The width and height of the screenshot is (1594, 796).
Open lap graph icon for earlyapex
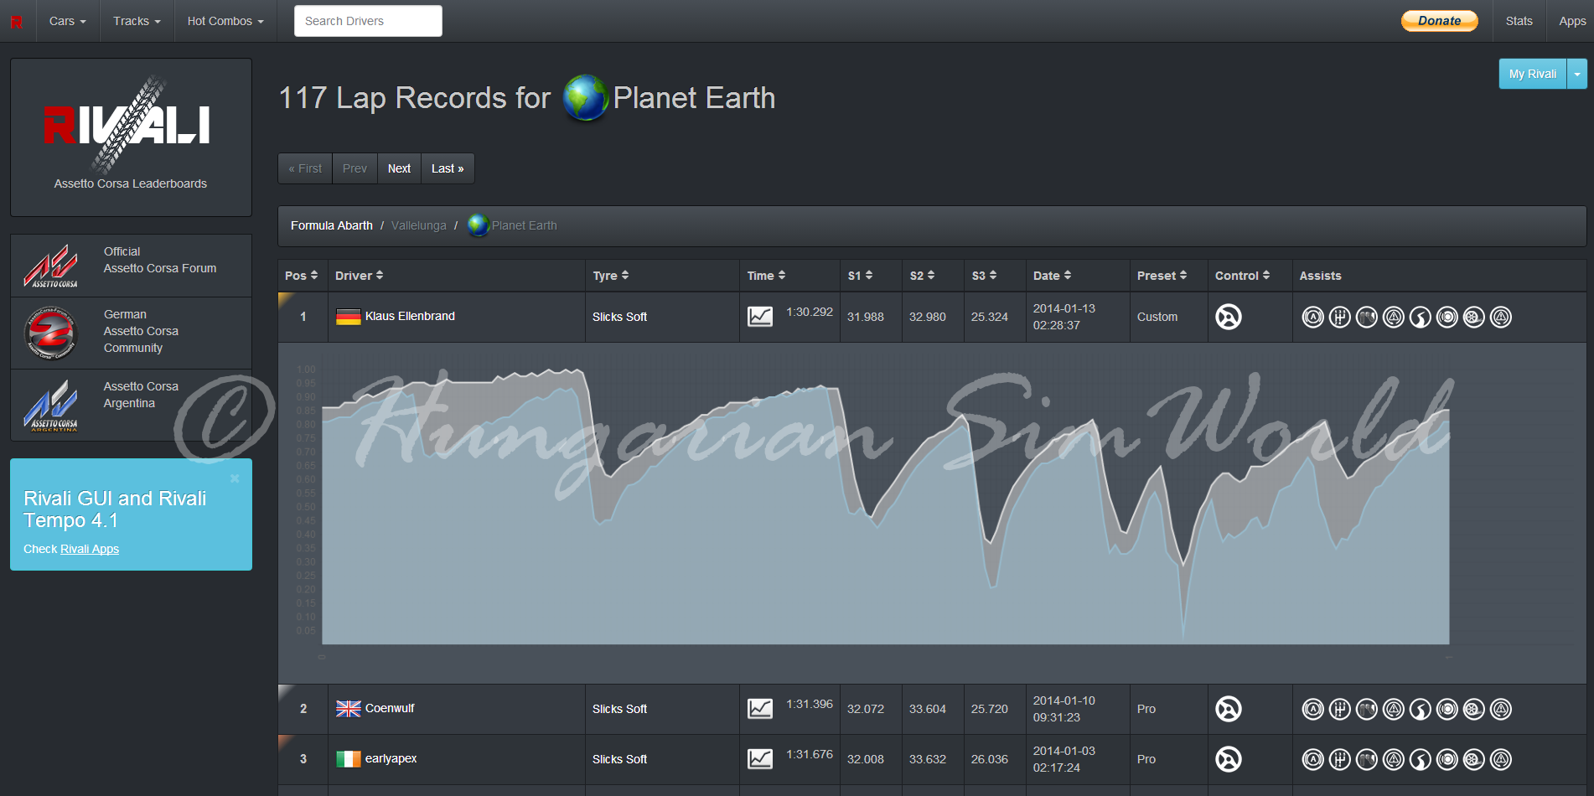760,759
